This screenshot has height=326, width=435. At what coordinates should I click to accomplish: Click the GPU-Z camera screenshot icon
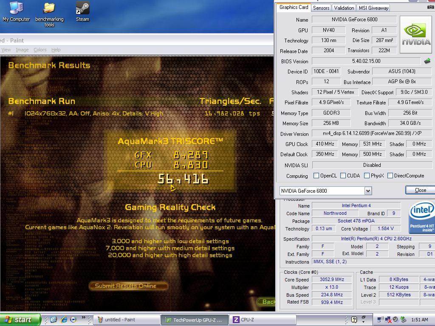(x=431, y=7)
